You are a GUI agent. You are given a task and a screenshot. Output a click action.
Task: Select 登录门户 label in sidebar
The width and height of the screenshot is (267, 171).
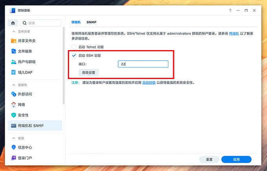(25, 158)
